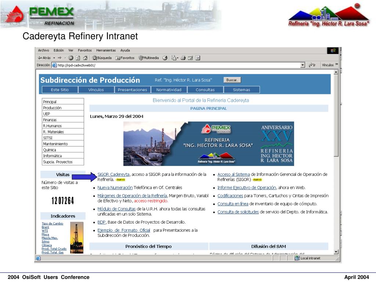The image size is (376, 282).
Task: Open Mantenimiento in the side menu
Action: click(63, 144)
